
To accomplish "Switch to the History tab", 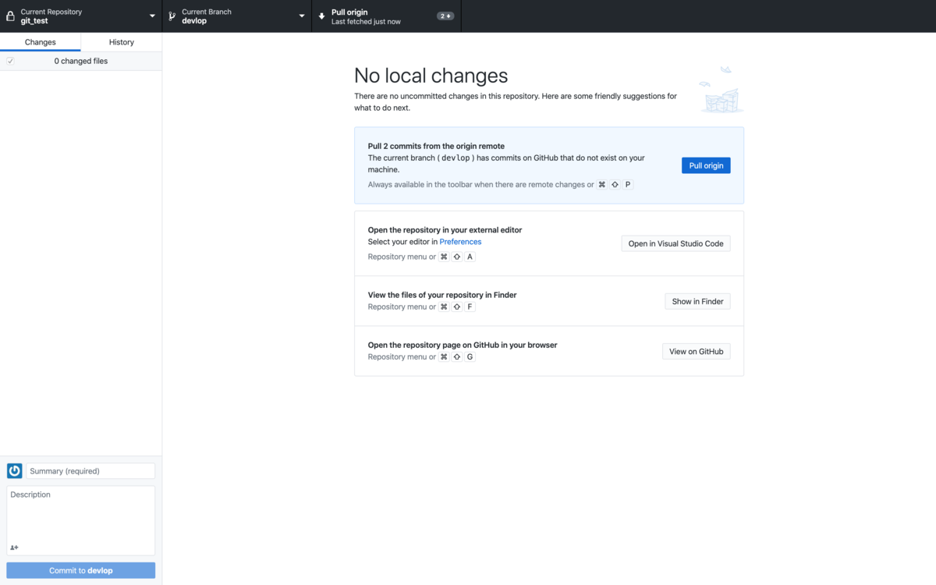I will pyautogui.click(x=122, y=42).
